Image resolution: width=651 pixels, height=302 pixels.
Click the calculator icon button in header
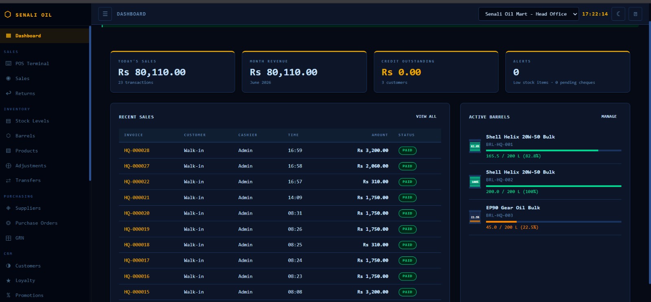pyautogui.click(x=636, y=14)
